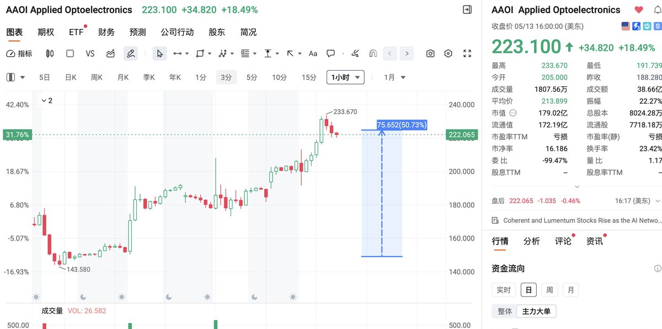Switch to the ETF tab
Viewport: 662px width, 329px height.
76,32
